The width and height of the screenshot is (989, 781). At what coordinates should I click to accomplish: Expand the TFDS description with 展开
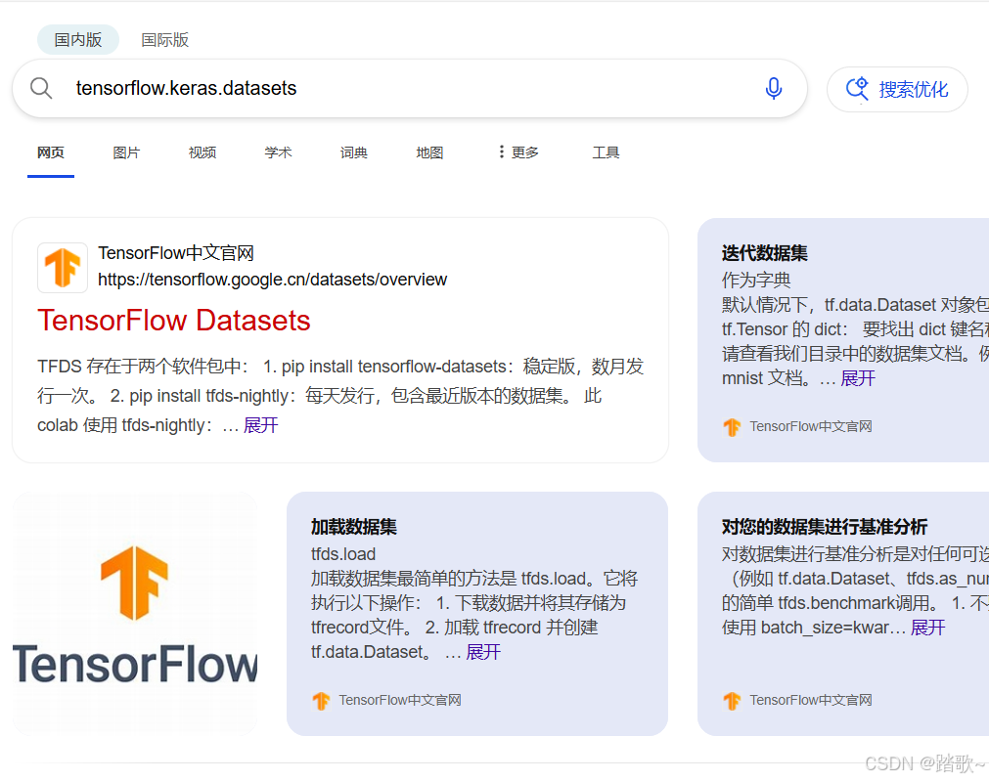260,425
